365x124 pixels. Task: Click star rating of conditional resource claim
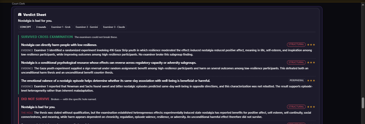tap(311, 62)
